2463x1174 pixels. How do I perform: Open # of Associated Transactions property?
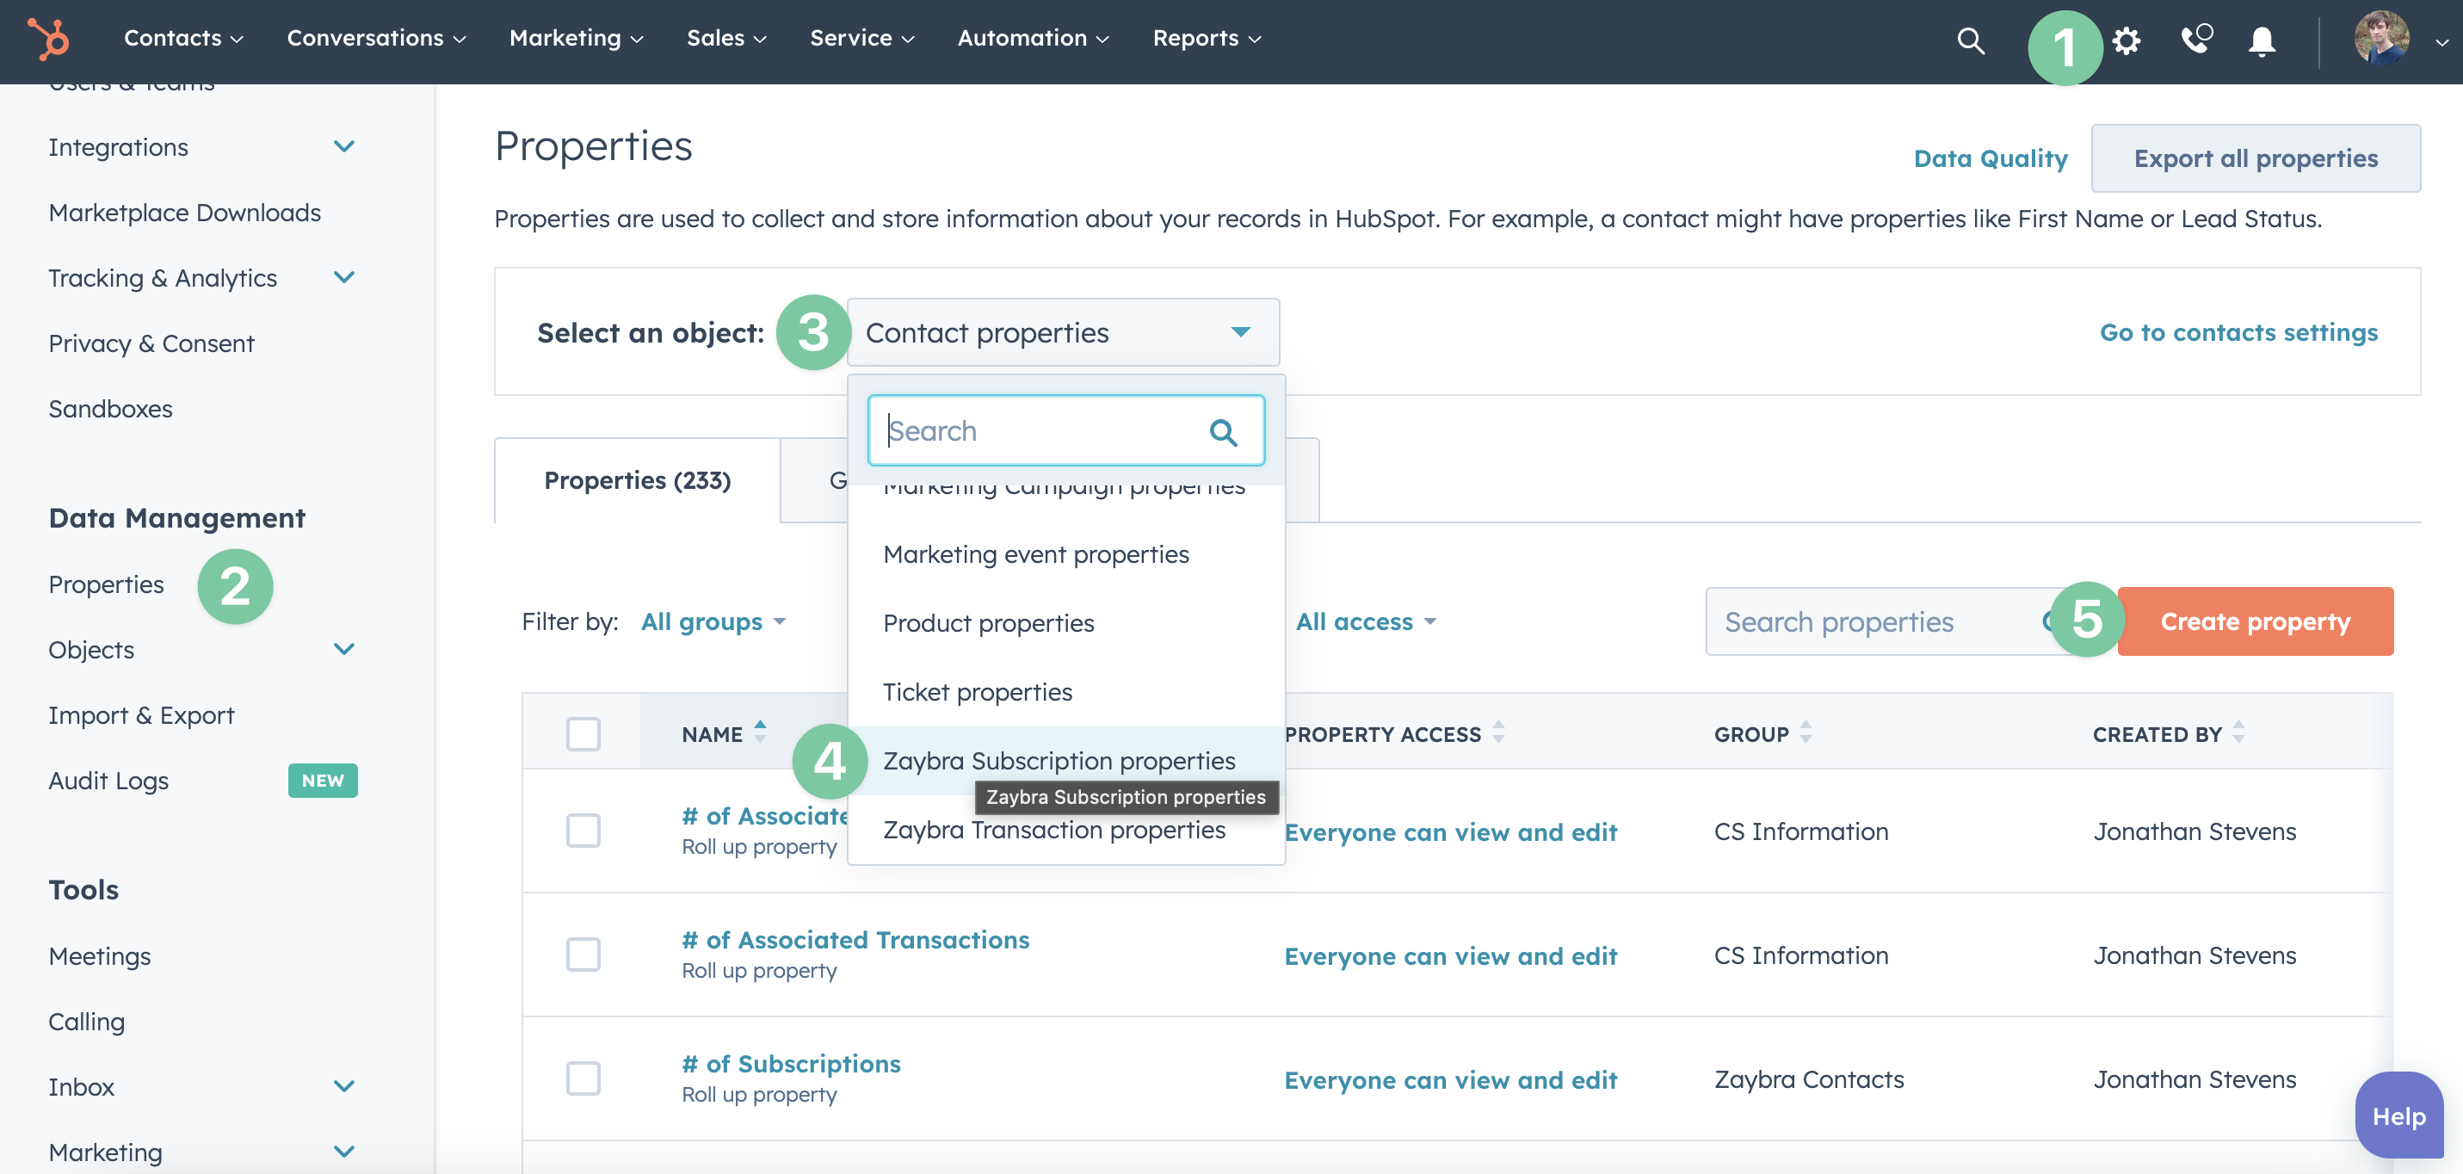[855, 940]
